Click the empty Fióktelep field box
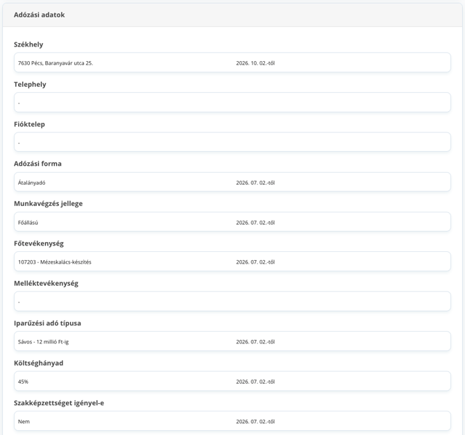The height and width of the screenshot is (435, 465). tap(232, 142)
